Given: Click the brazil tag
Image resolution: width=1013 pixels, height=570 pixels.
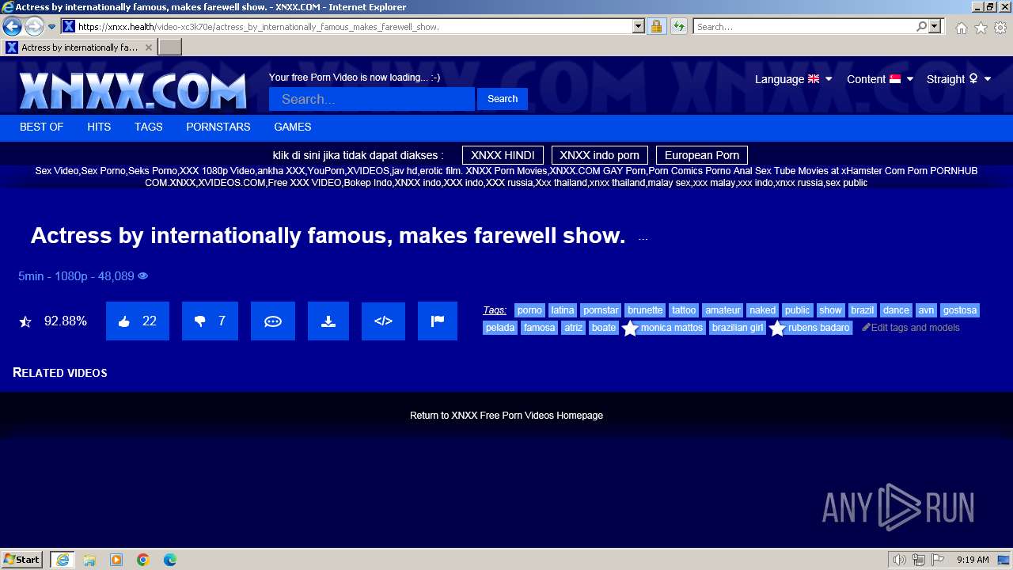Looking at the screenshot, I should coord(862,310).
